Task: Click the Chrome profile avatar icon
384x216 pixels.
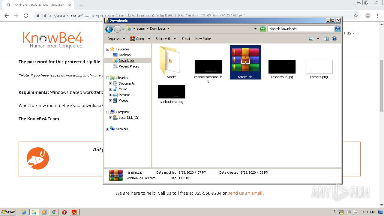Action: pos(367,16)
